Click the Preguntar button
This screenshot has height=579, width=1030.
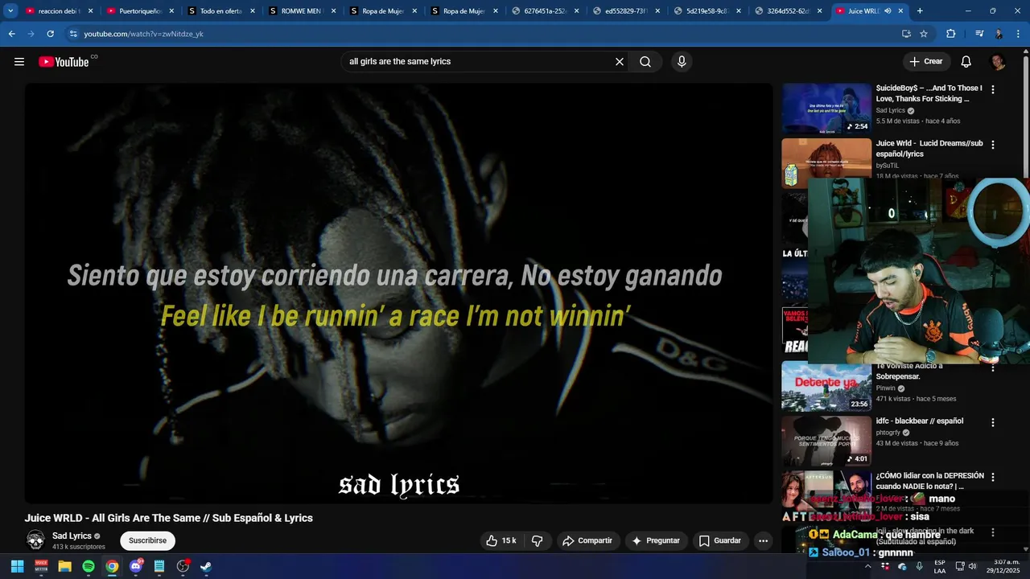click(656, 540)
